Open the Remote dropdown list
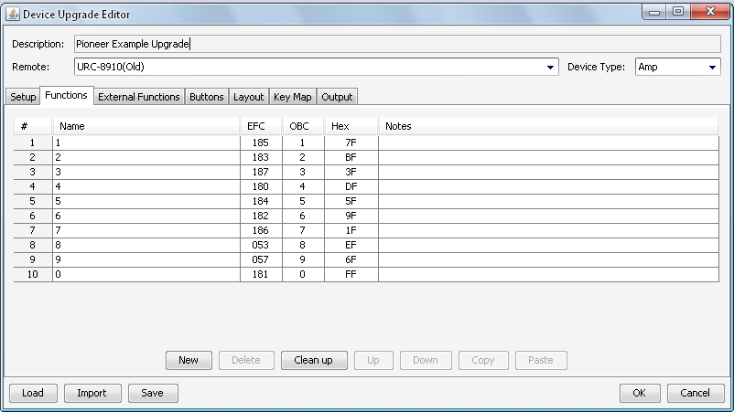 551,68
